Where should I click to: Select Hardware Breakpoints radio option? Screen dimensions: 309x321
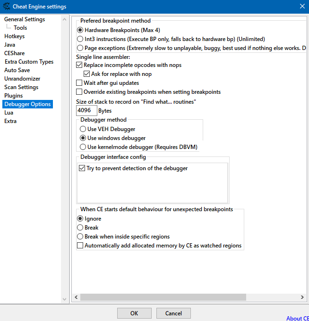[x=80, y=30]
